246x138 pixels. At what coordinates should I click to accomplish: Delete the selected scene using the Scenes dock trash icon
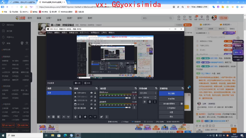[53, 117]
